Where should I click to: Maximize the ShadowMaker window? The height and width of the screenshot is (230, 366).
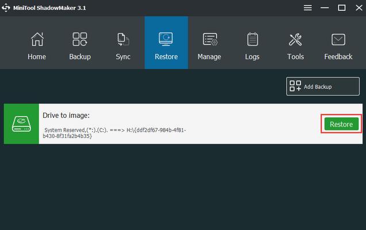pyautogui.click(x=342, y=8)
